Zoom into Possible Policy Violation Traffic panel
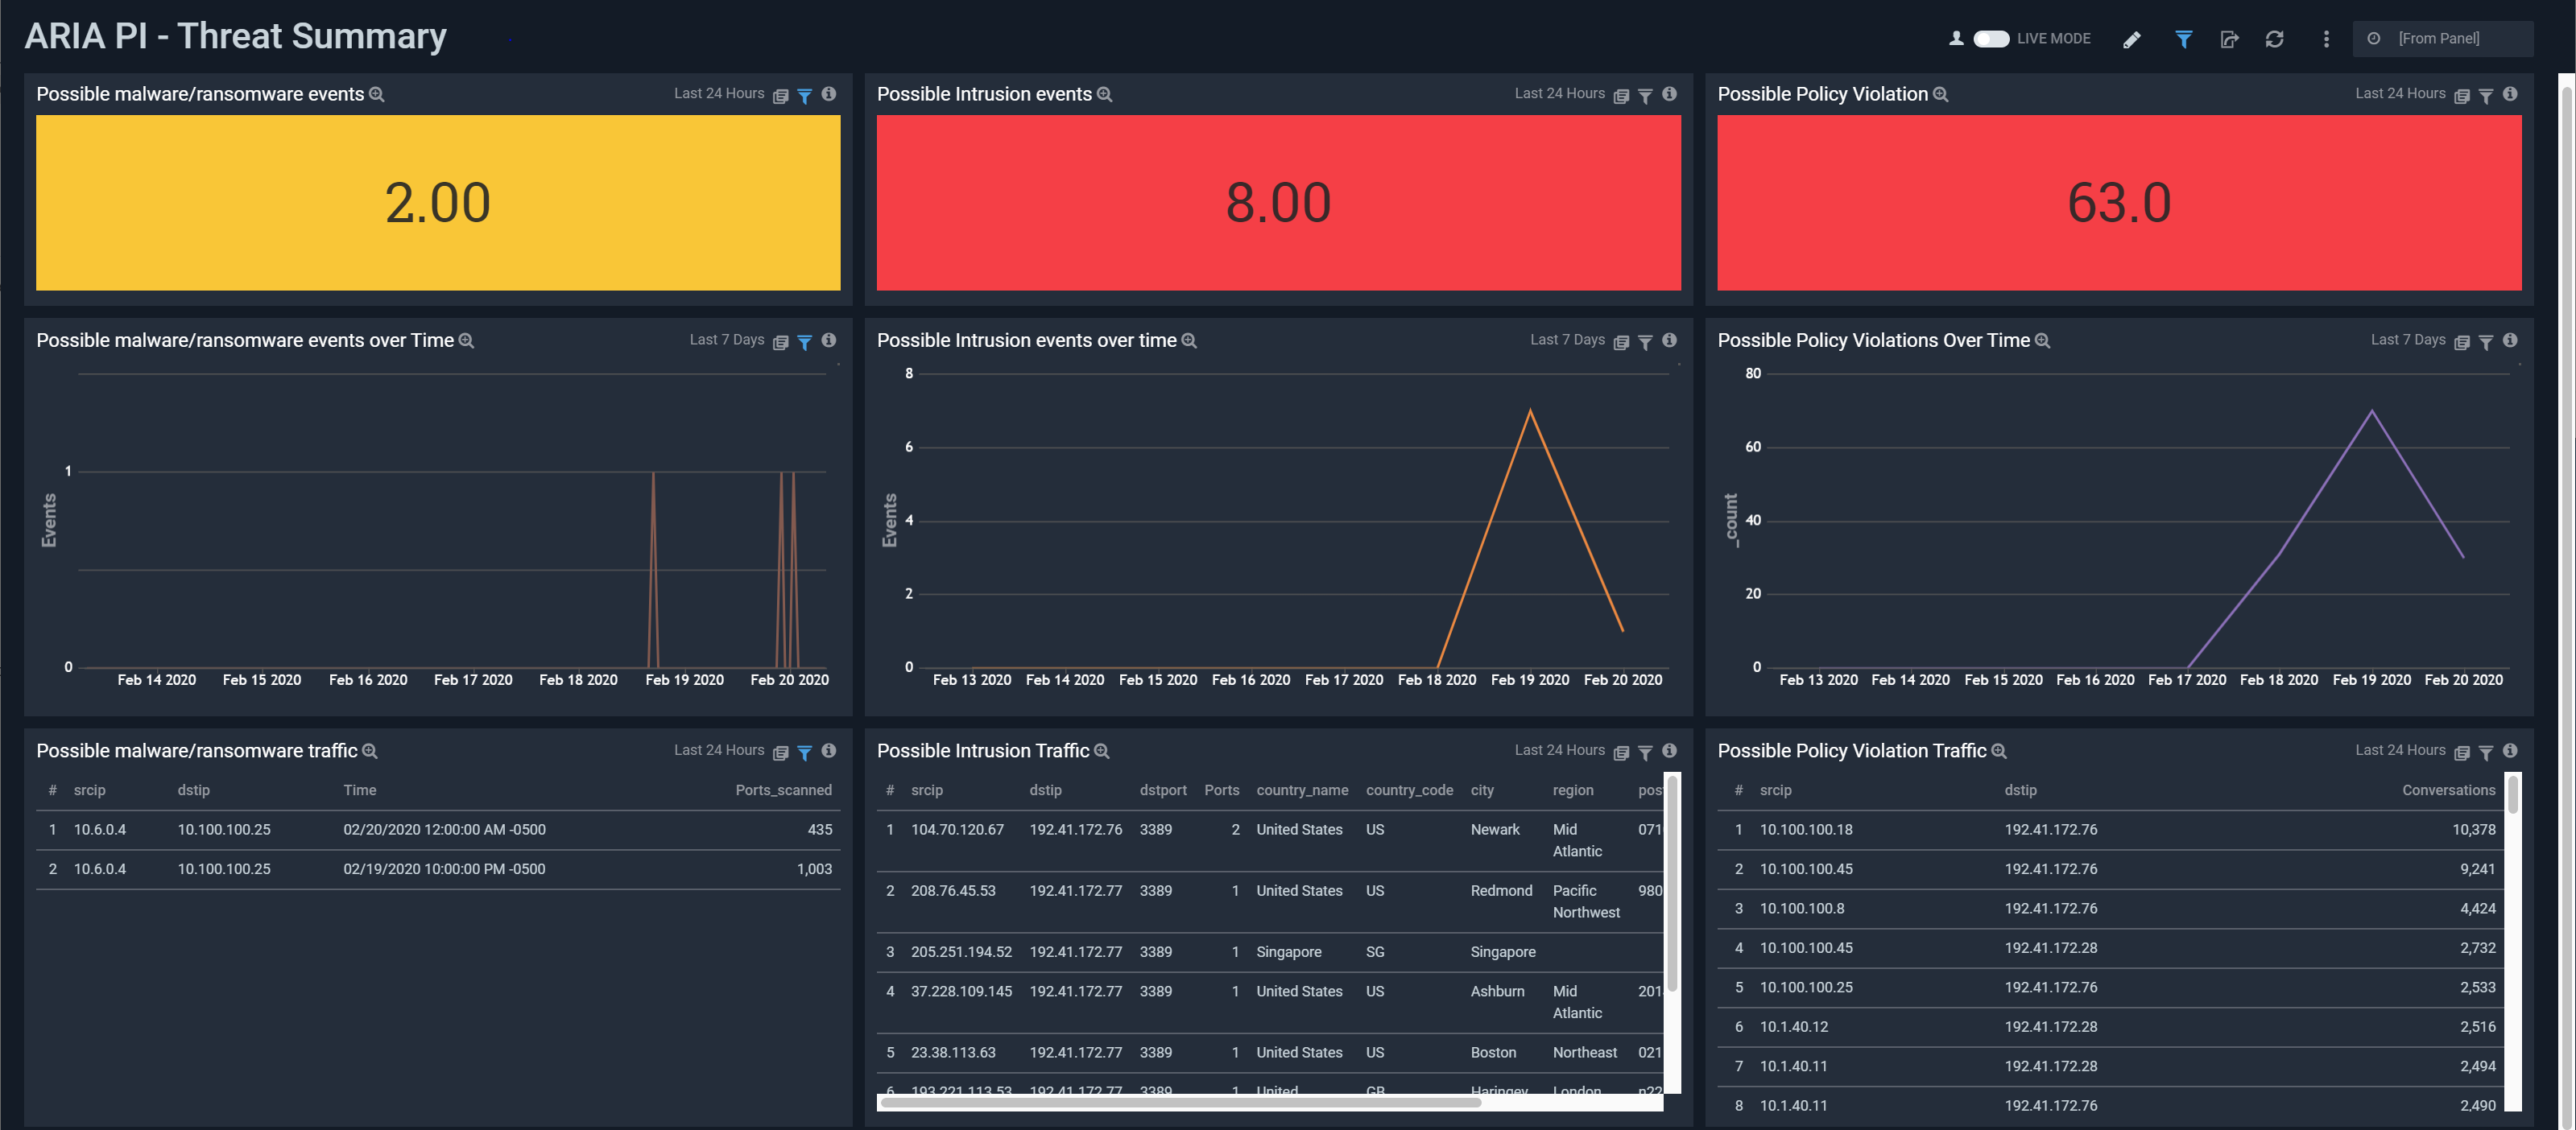Screen dimensions: 2576x1130 click(1999, 752)
